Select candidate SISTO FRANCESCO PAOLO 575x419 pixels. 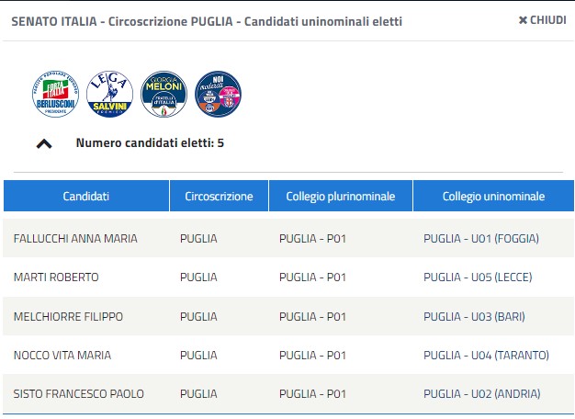click(x=78, y=393)
